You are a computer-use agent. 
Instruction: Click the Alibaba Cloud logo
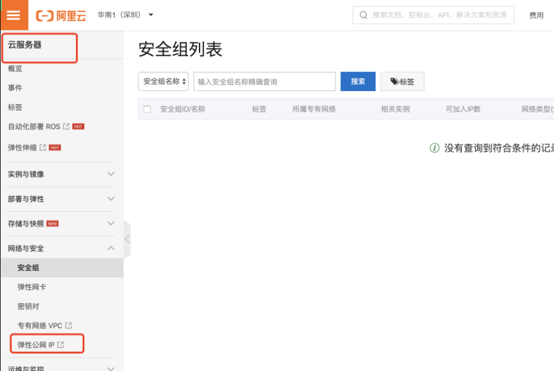click(61, 15)
